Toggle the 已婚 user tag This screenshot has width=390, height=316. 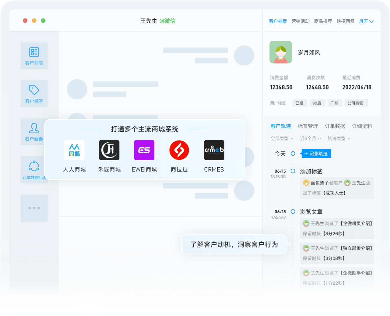point(300,103)
